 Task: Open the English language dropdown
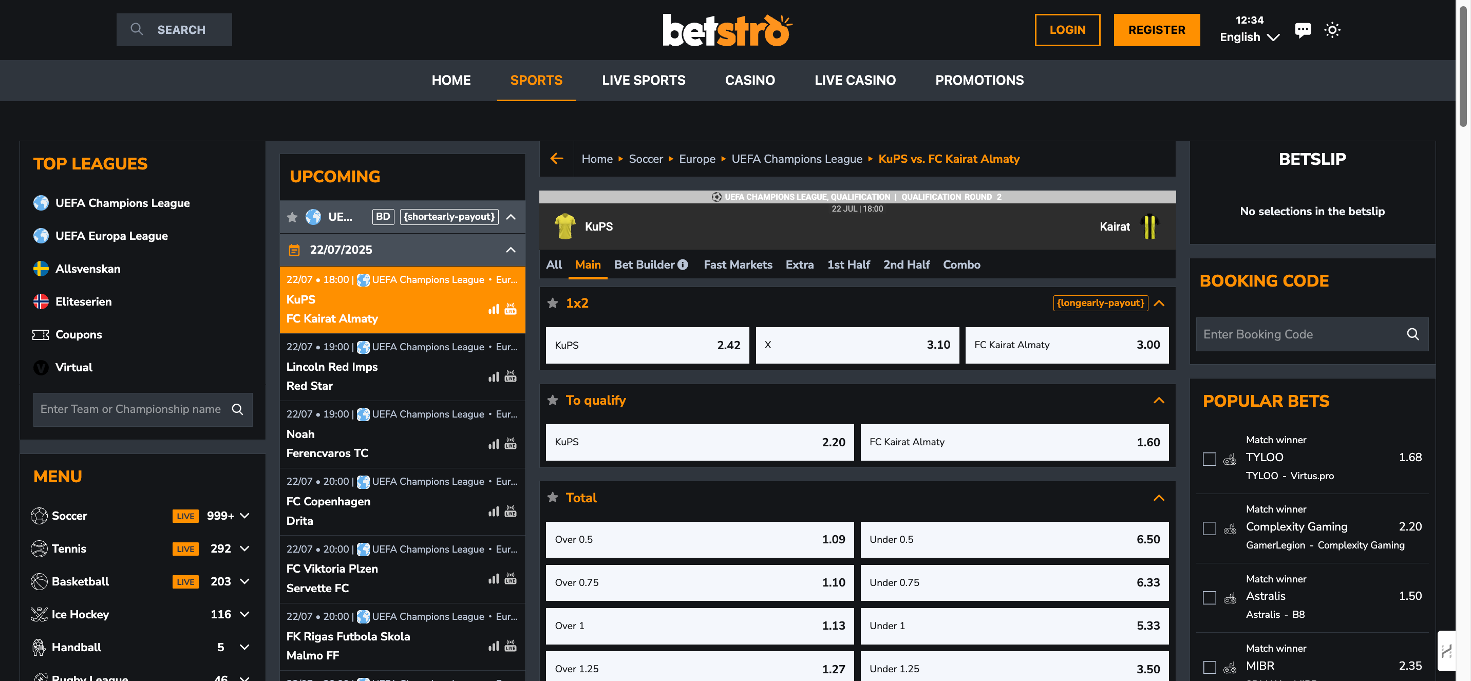pyautogui.click(x=1250, y=37)
